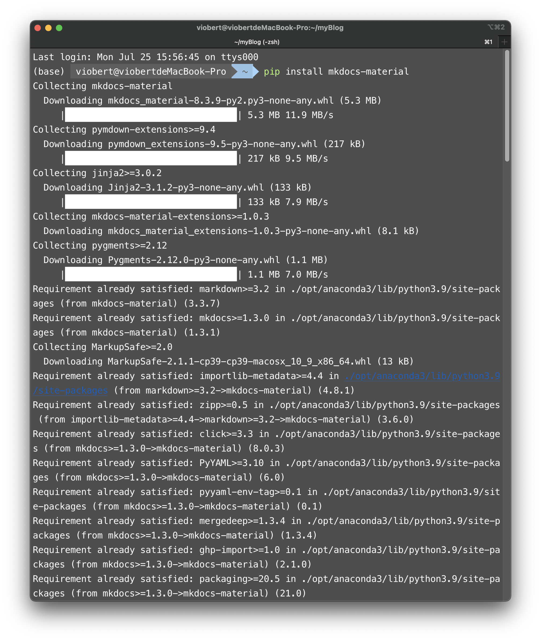The image size is (541, 641).
Task: Click the ⌘1 tab shortcut label
Action: (x=488, y=42)
